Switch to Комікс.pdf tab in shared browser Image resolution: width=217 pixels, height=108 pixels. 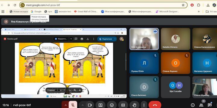click(72, 29)
